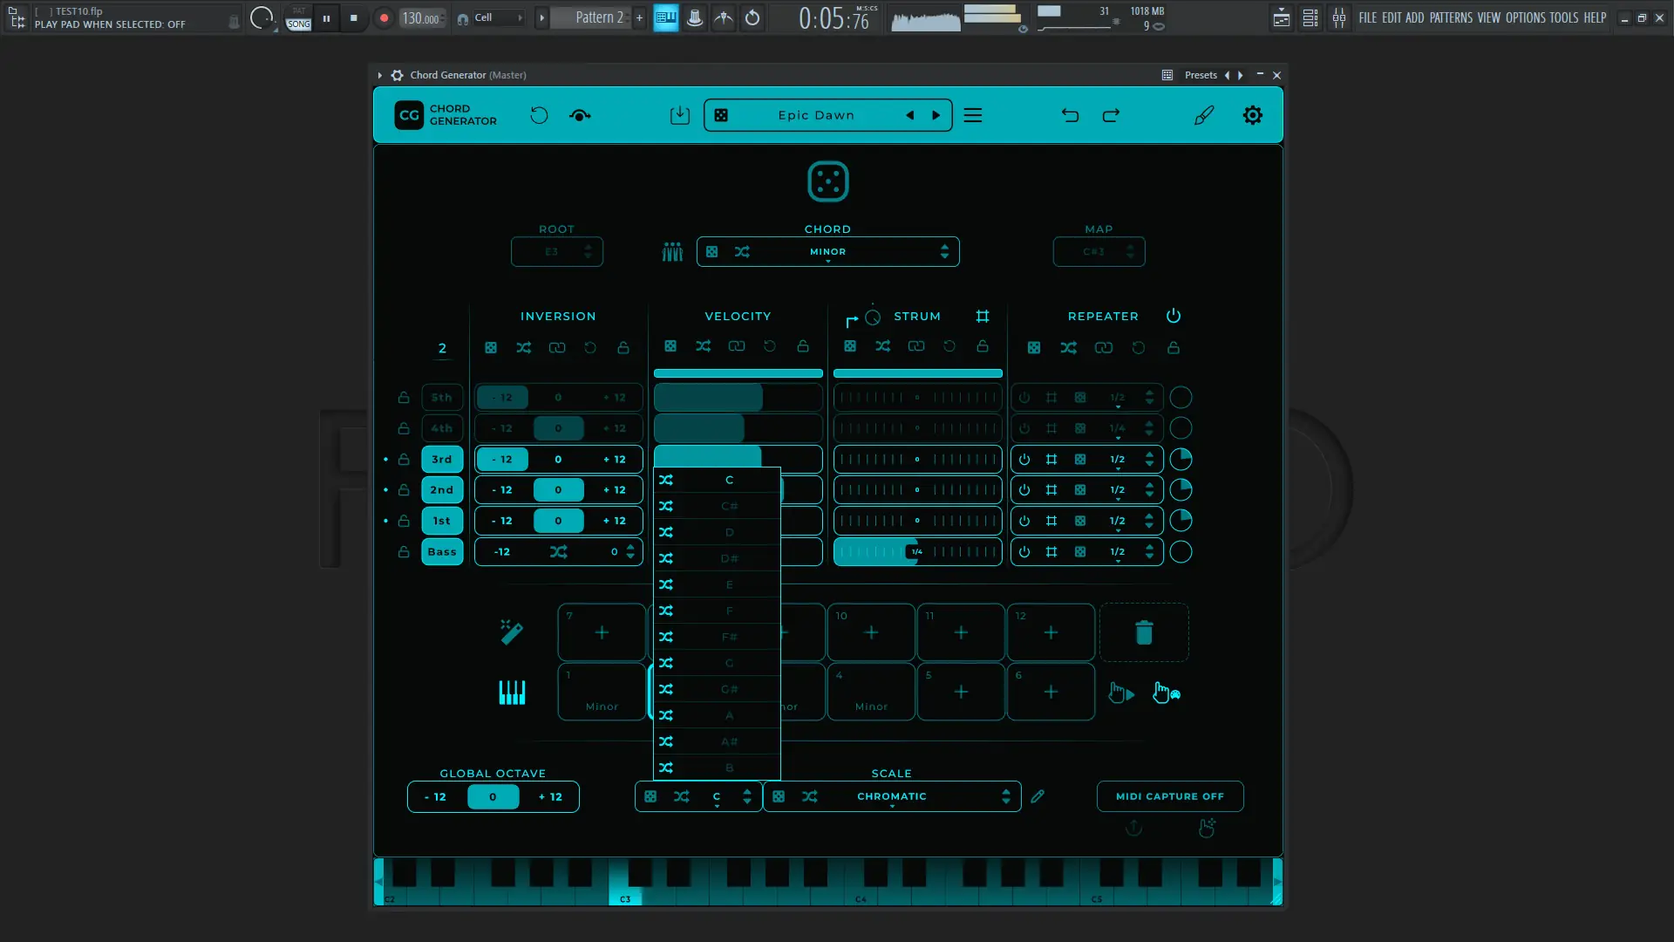Click the save preset download icon
Screen dimensions: 1674x942
(x=679, y=115)
